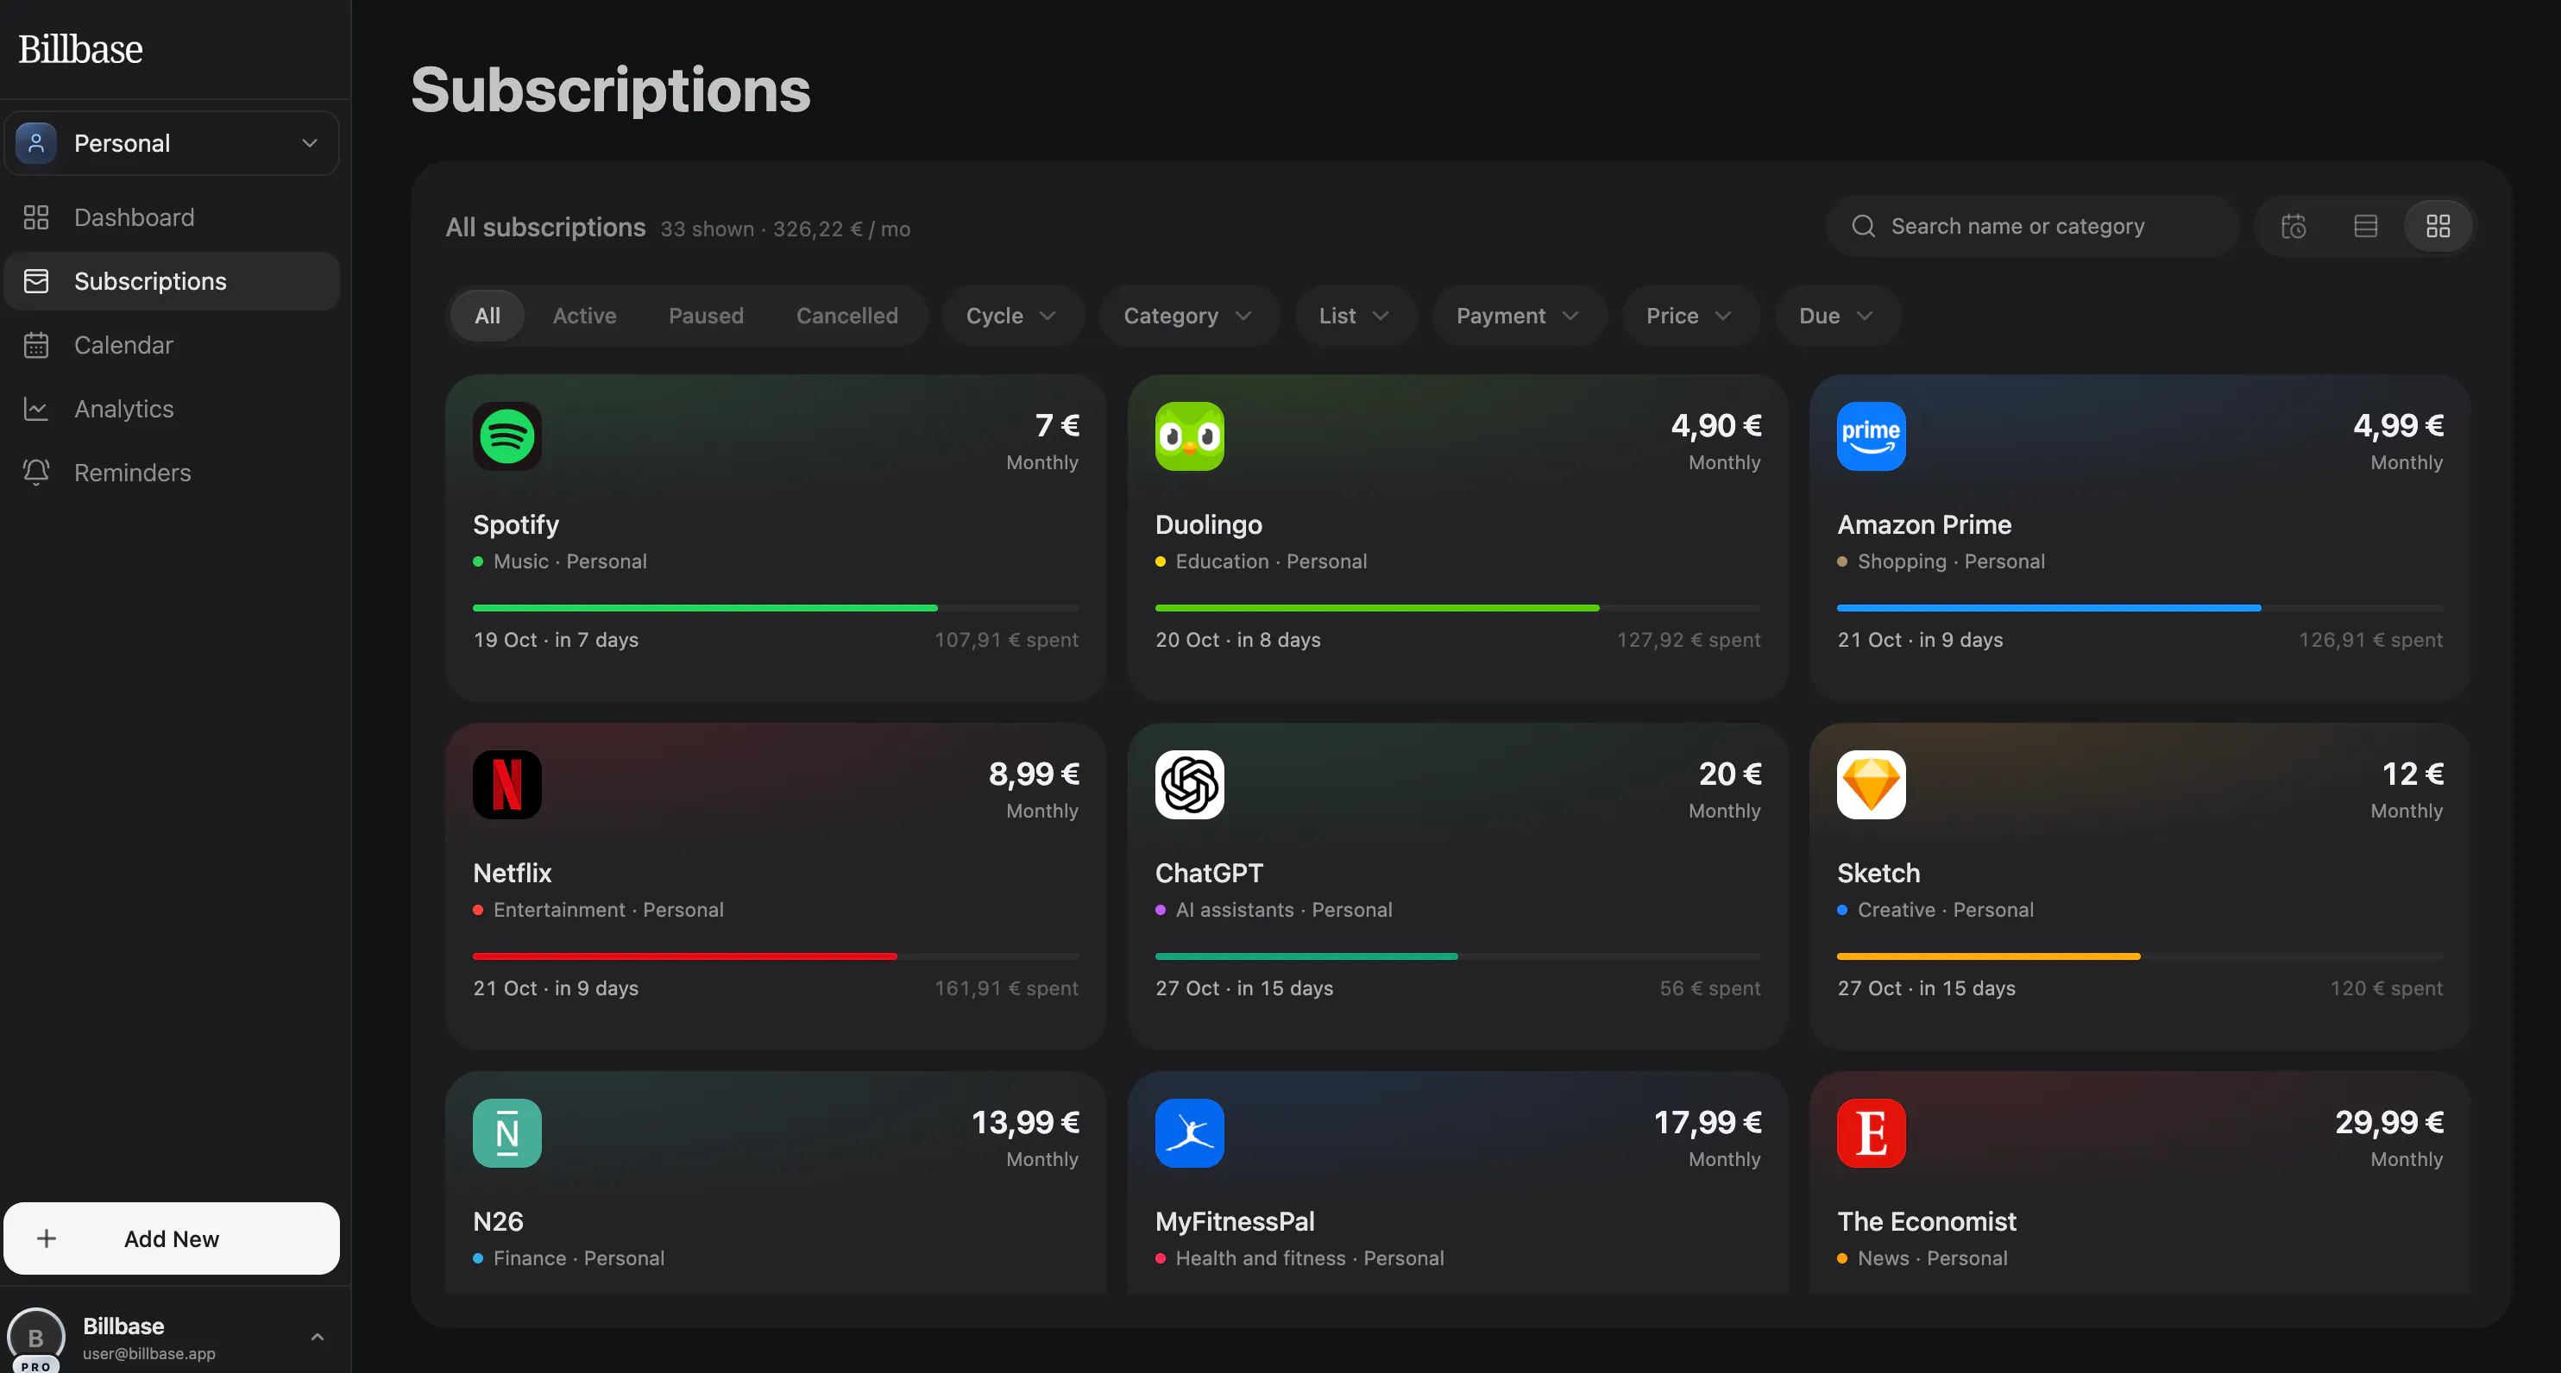This screenshot has width=2561, height=1373.
Task: Click the N26 subscription name
Action: coord(498,1221)
